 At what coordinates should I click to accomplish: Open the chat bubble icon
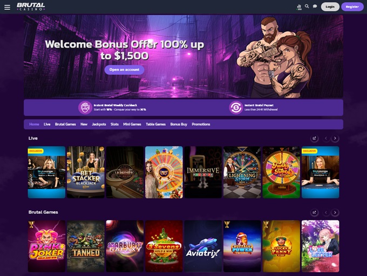click(x=315, y=6)
